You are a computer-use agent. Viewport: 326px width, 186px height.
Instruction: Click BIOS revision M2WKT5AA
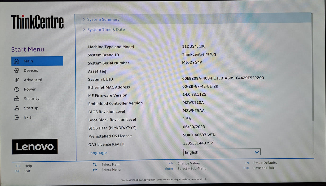click(193, 111)
